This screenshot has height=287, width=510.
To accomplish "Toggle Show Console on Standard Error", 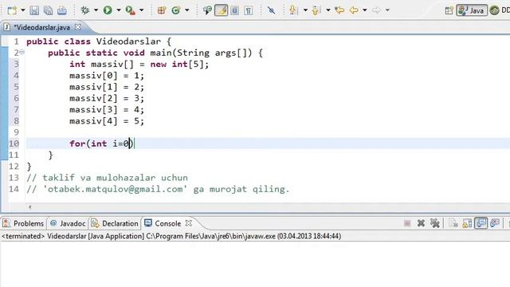I will pos(495,223).
